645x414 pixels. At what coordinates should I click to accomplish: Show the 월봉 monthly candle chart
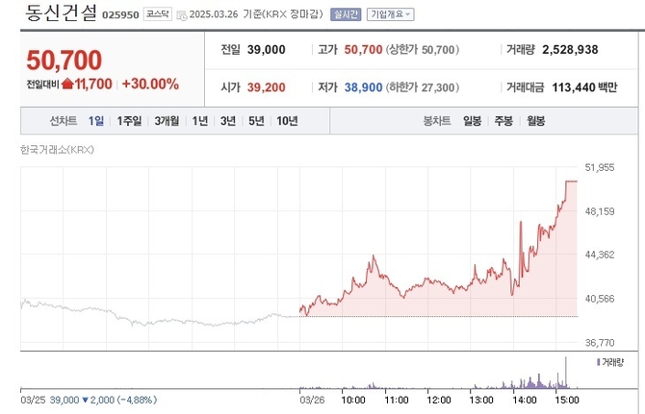pyautogui.click(x=535, y=121)
